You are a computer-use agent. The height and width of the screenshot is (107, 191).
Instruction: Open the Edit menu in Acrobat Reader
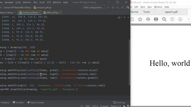136,7
